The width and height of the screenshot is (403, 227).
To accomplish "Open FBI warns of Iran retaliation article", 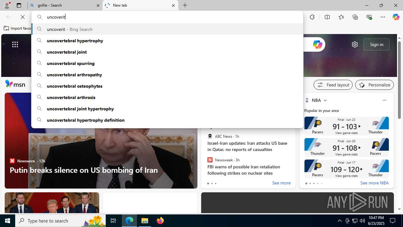I will [244, 170].
